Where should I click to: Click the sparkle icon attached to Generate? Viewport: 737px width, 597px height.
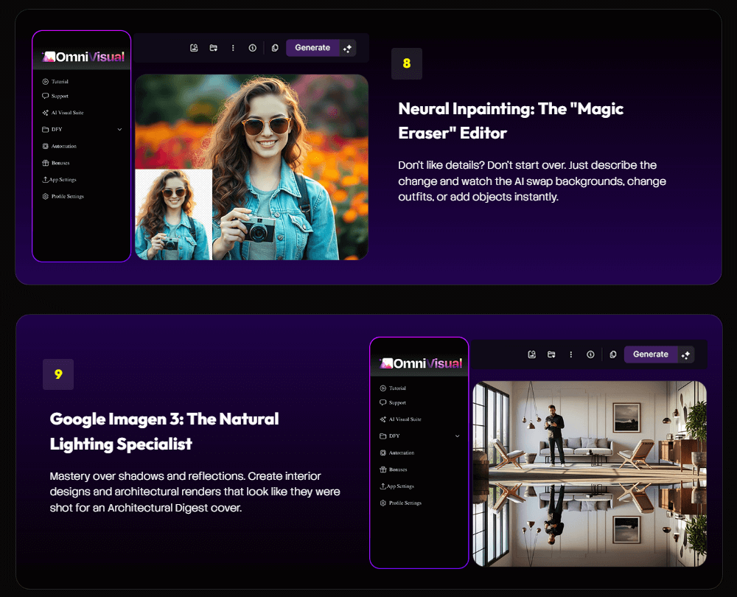[x=347, y=47]
